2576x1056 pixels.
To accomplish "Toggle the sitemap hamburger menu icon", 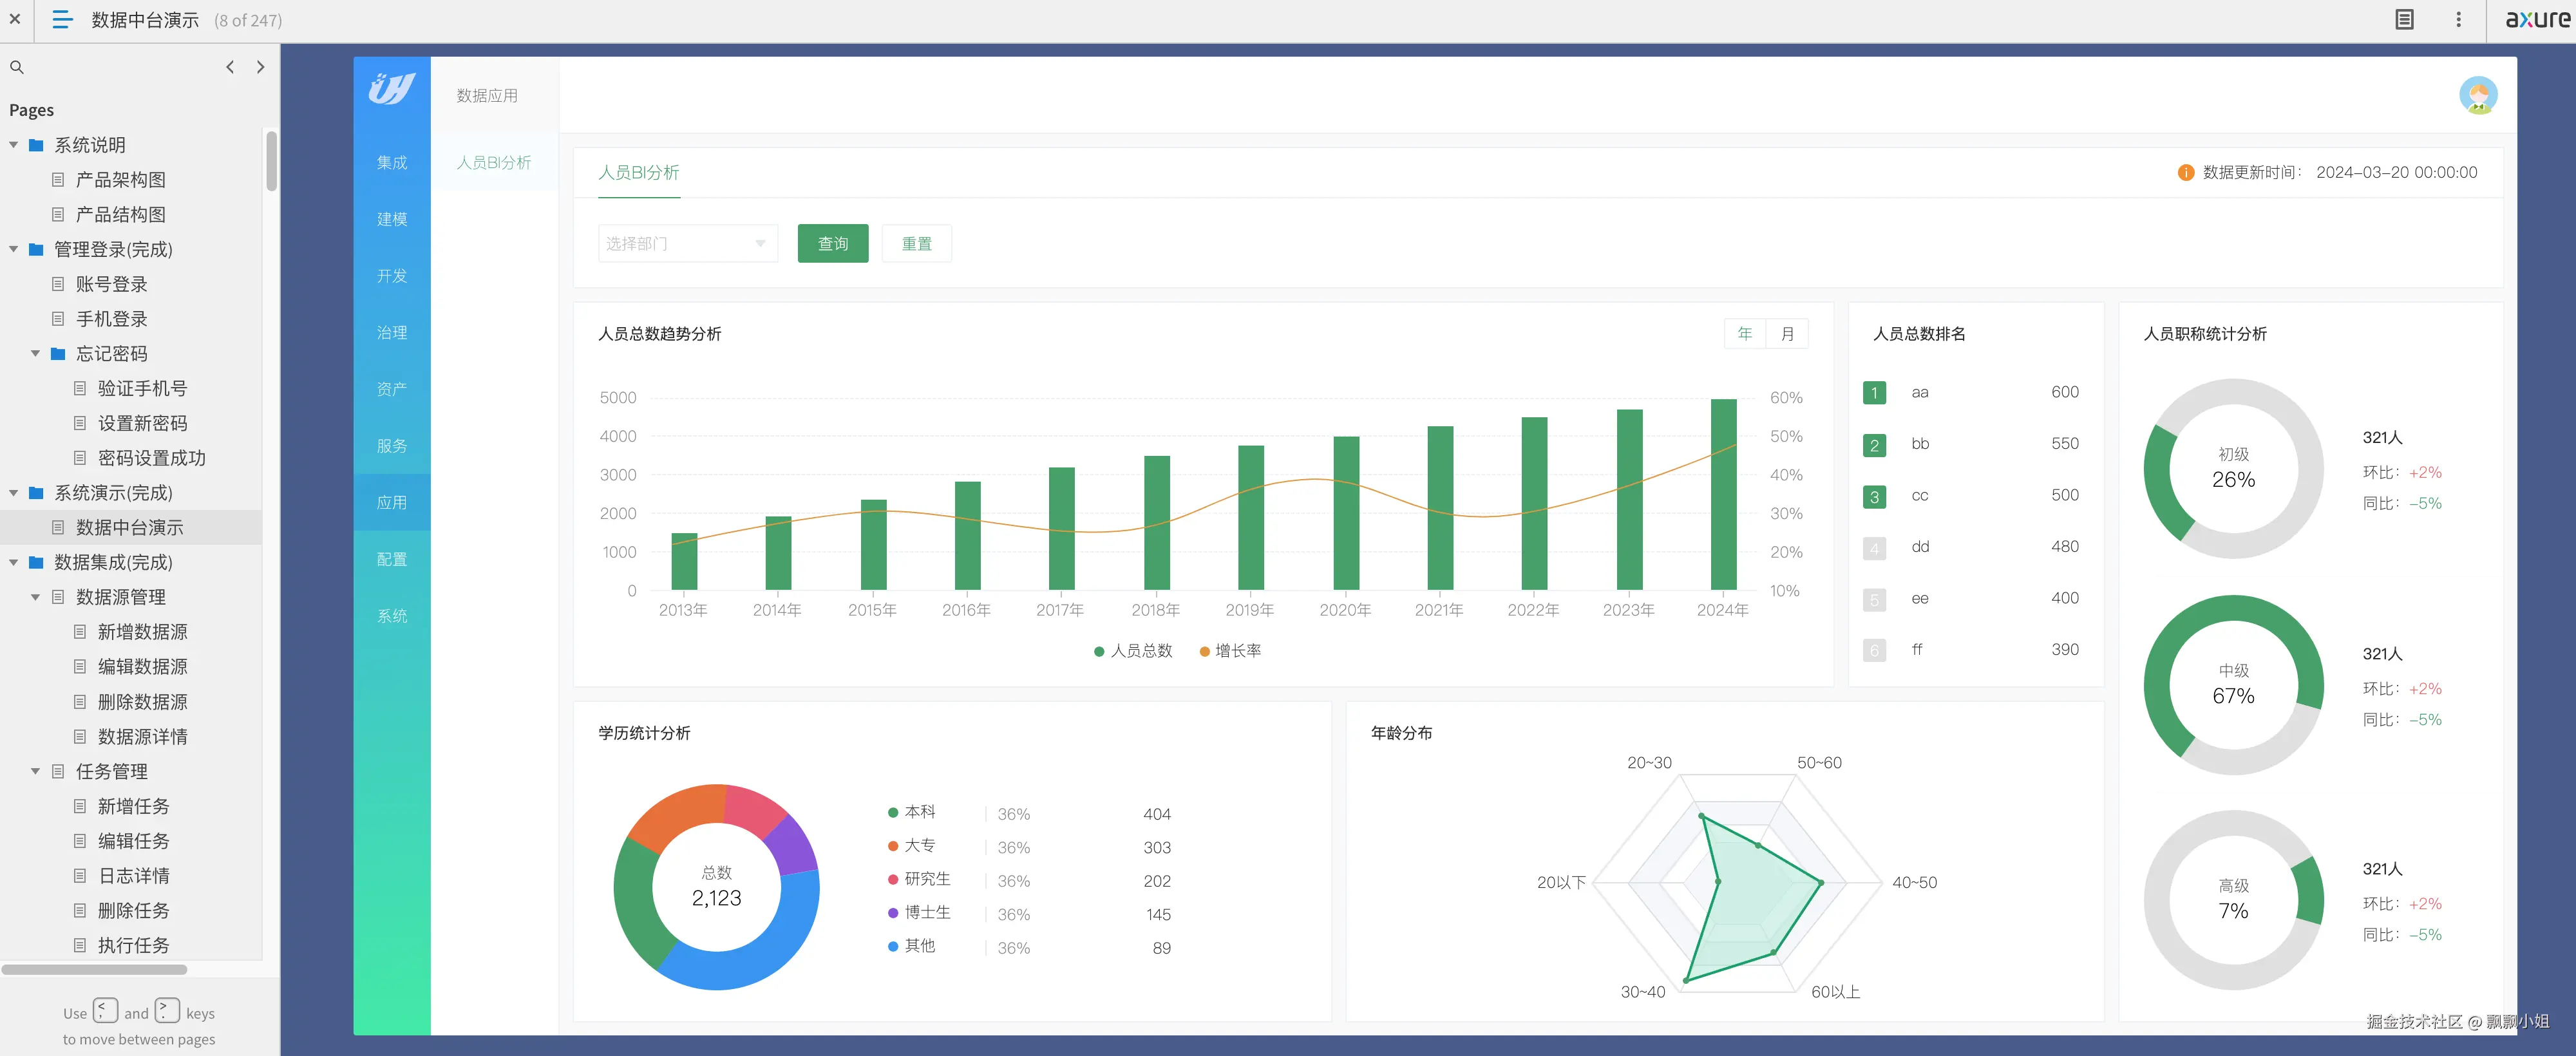I will pyautogui.click(x=62, y=19).
